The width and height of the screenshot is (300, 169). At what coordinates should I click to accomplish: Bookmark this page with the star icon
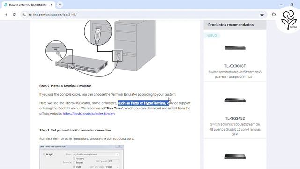[262, 15]
